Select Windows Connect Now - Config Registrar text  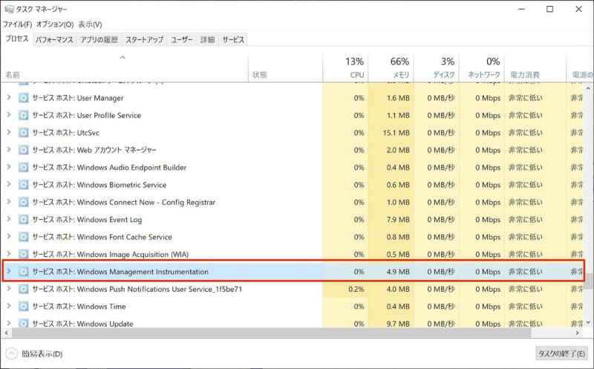pyautogui.click(x=123, y=202)
